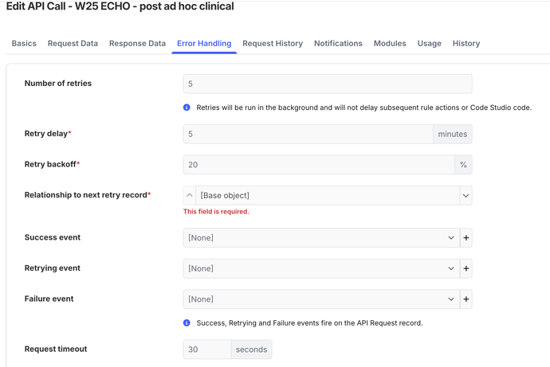Click the Retry delay input field

308,134
